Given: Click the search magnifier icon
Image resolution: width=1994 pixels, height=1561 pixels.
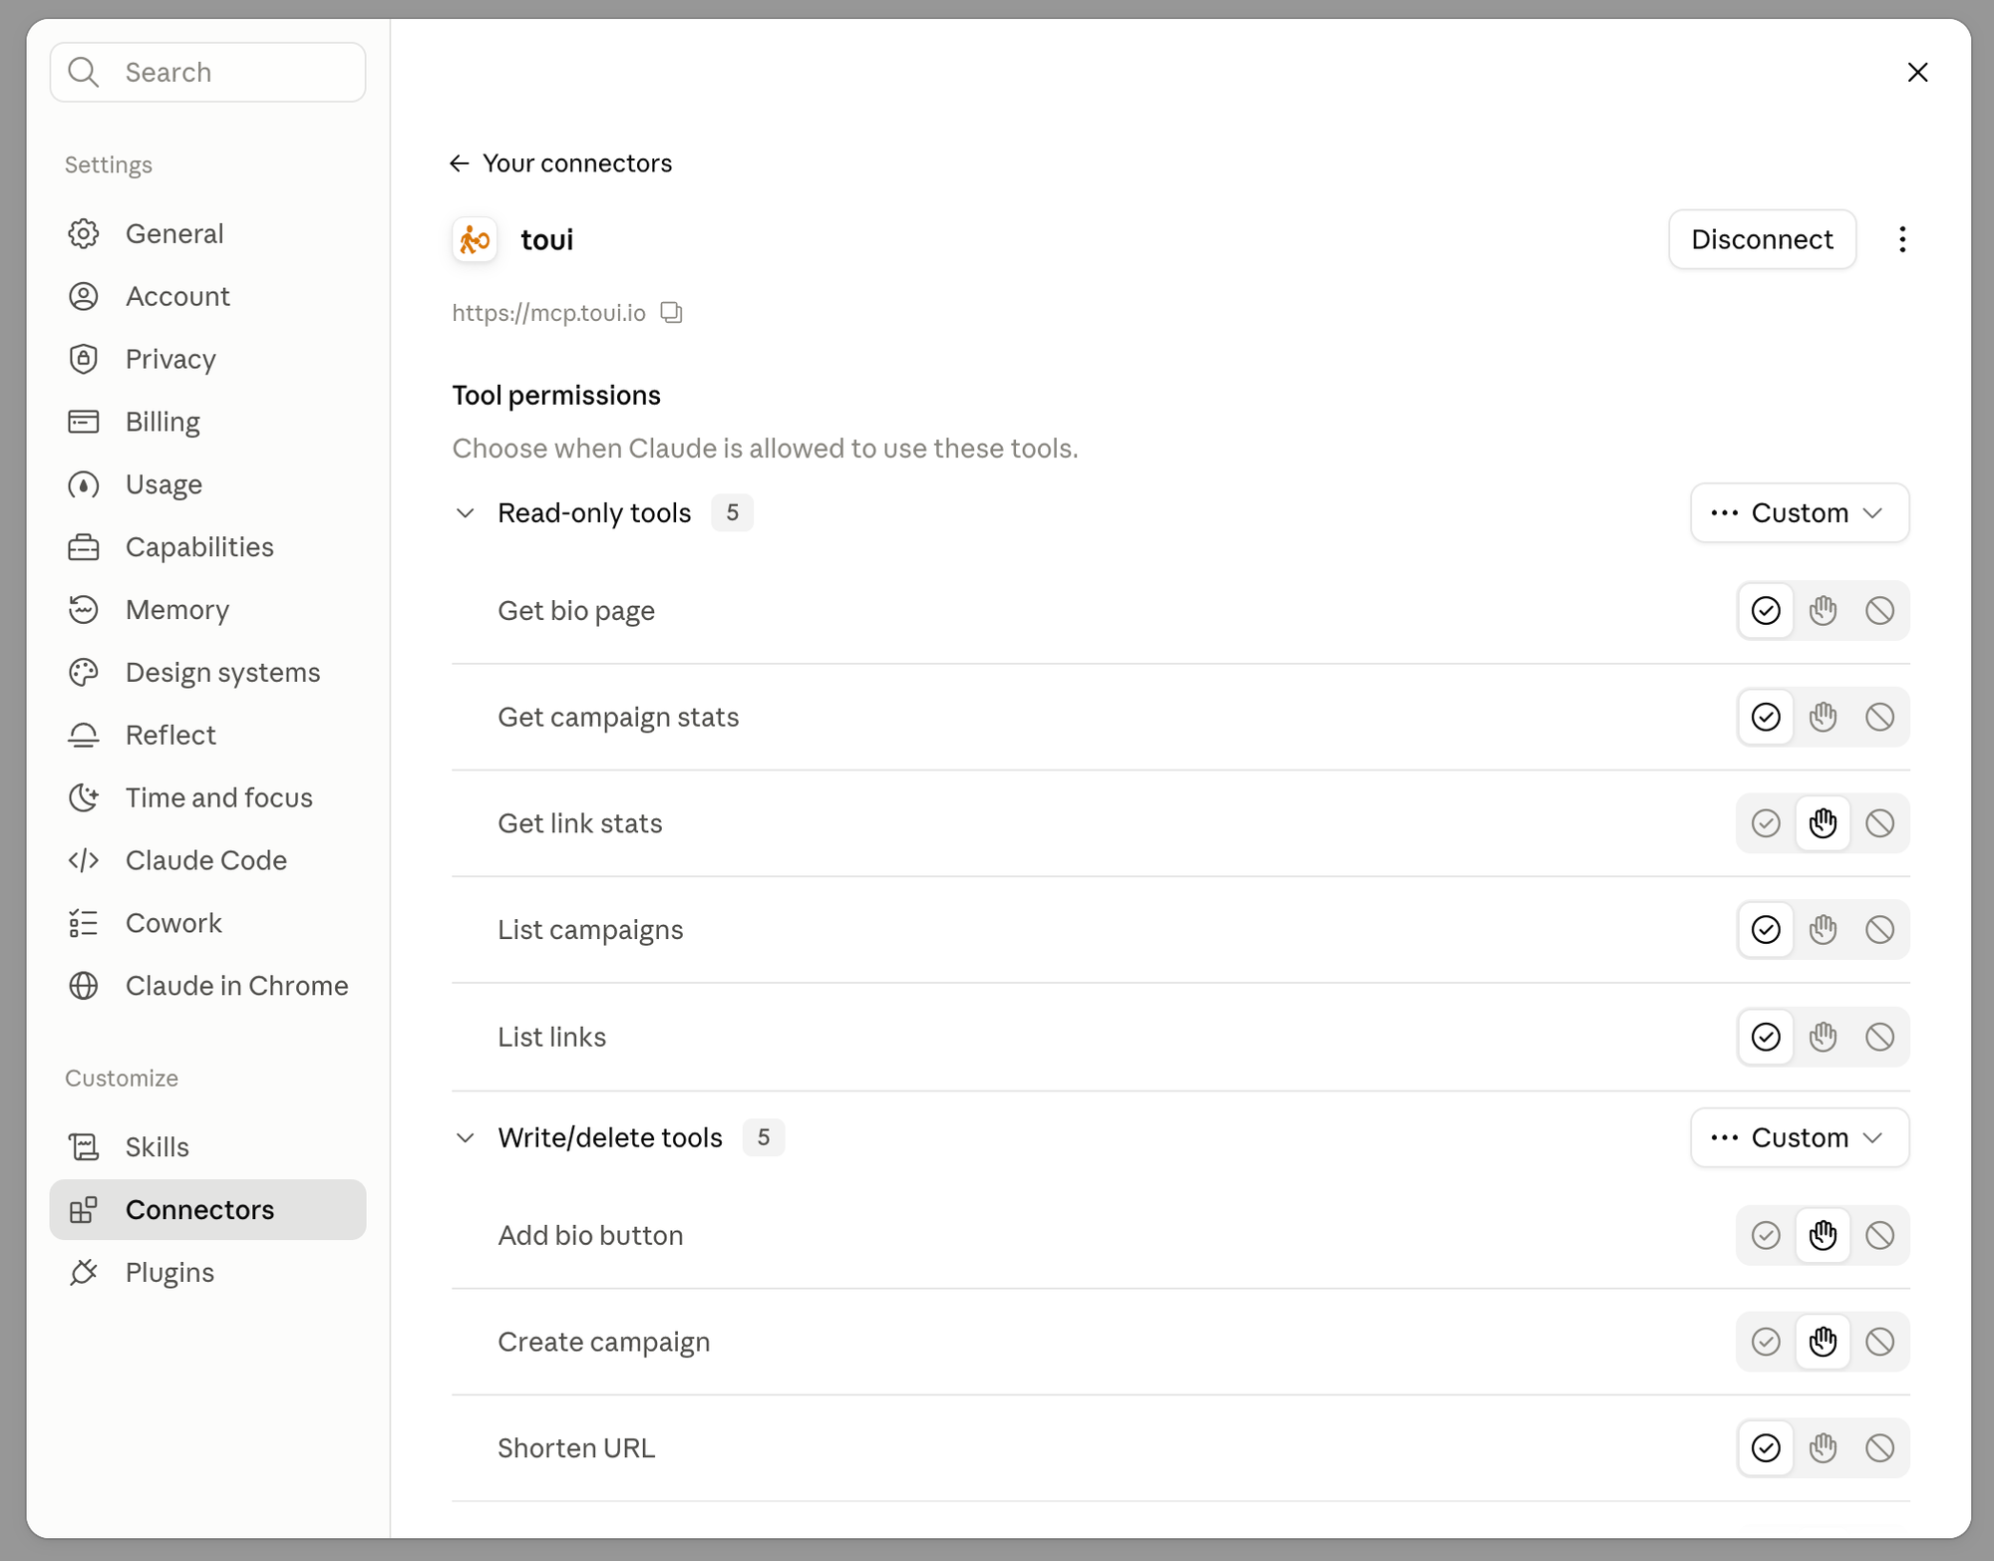Looking at the screenshot, I should point(84,72).
